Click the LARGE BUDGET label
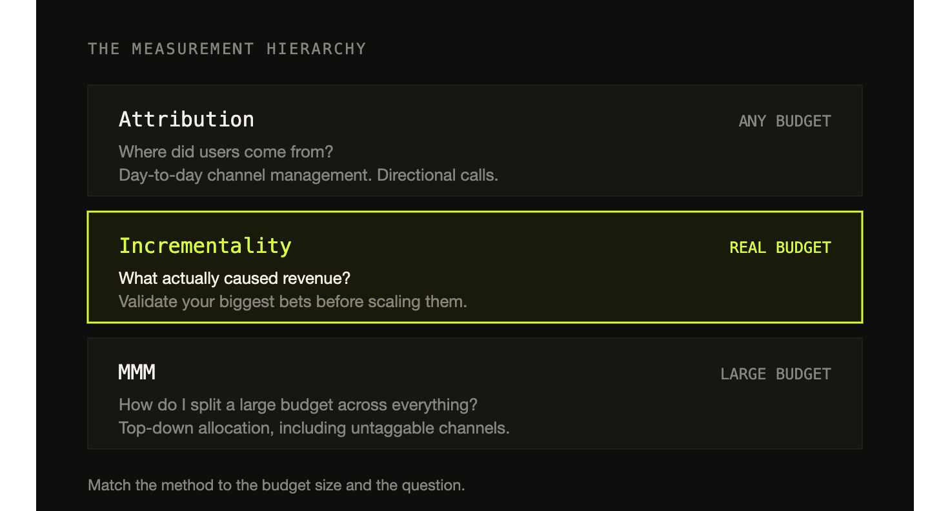 pyautogui.click(x=776, y=374)
